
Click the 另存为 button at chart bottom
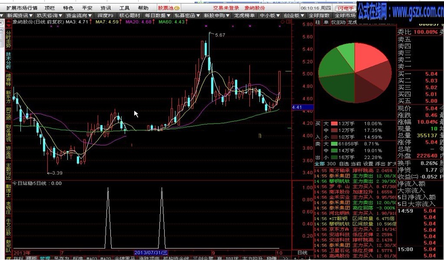pos(61,258)
